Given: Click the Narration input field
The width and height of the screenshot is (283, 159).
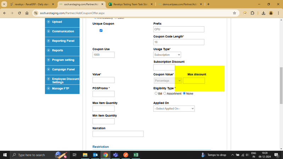Looking at the screenshot, I should coord(118,134).
